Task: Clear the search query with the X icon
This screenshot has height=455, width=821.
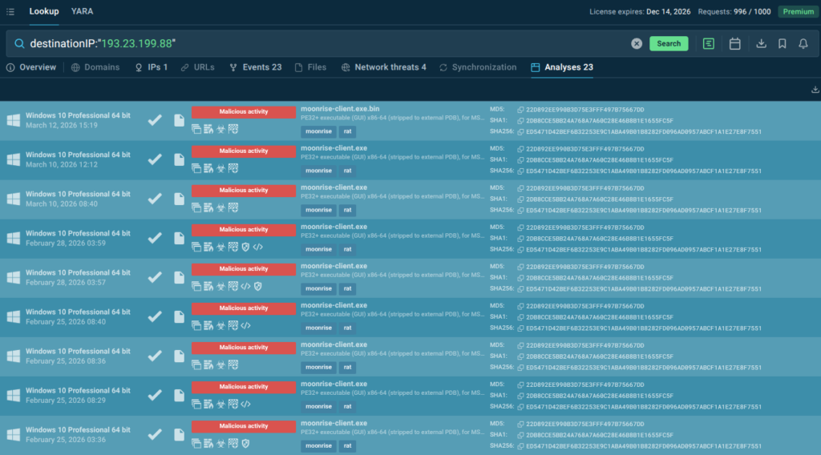Action: click(637, 44)
